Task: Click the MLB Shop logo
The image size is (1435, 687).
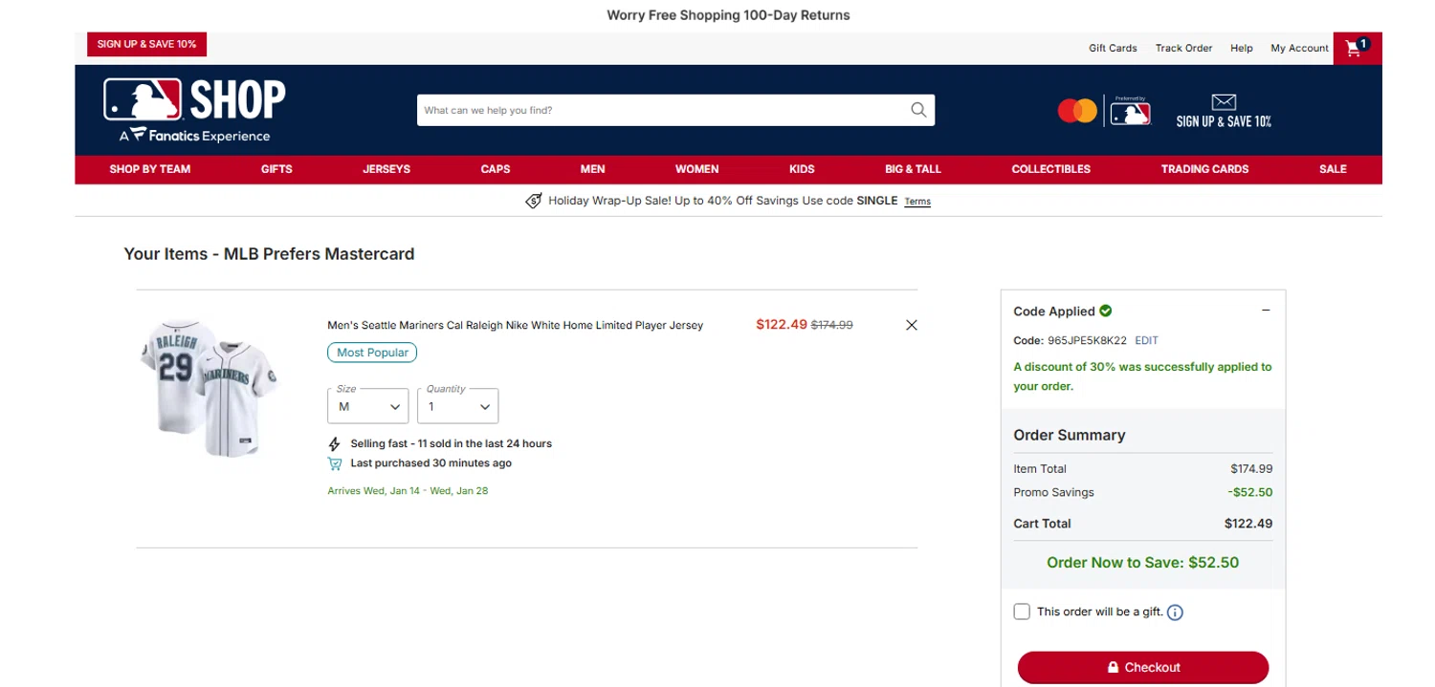Action: tap(194, 110)
